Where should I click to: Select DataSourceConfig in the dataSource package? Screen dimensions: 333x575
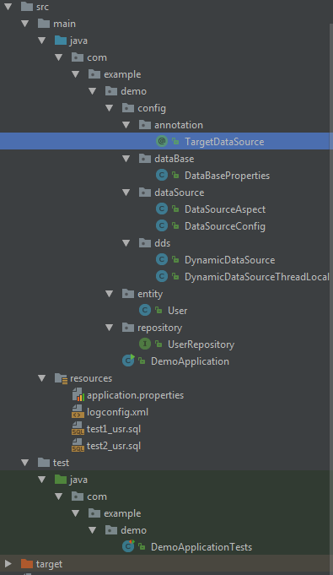(x=225, y=226)
